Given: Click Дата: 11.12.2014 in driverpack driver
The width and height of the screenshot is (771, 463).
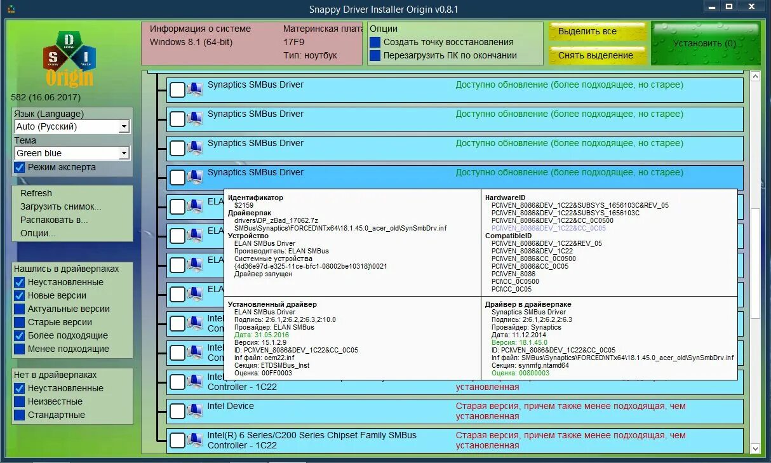Looking at the screenshot, I should 518,335.
